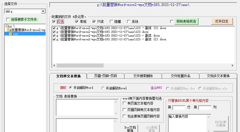
Task: Switch to the 文档多文本替换 tab
Action: [x=218, y=76]
